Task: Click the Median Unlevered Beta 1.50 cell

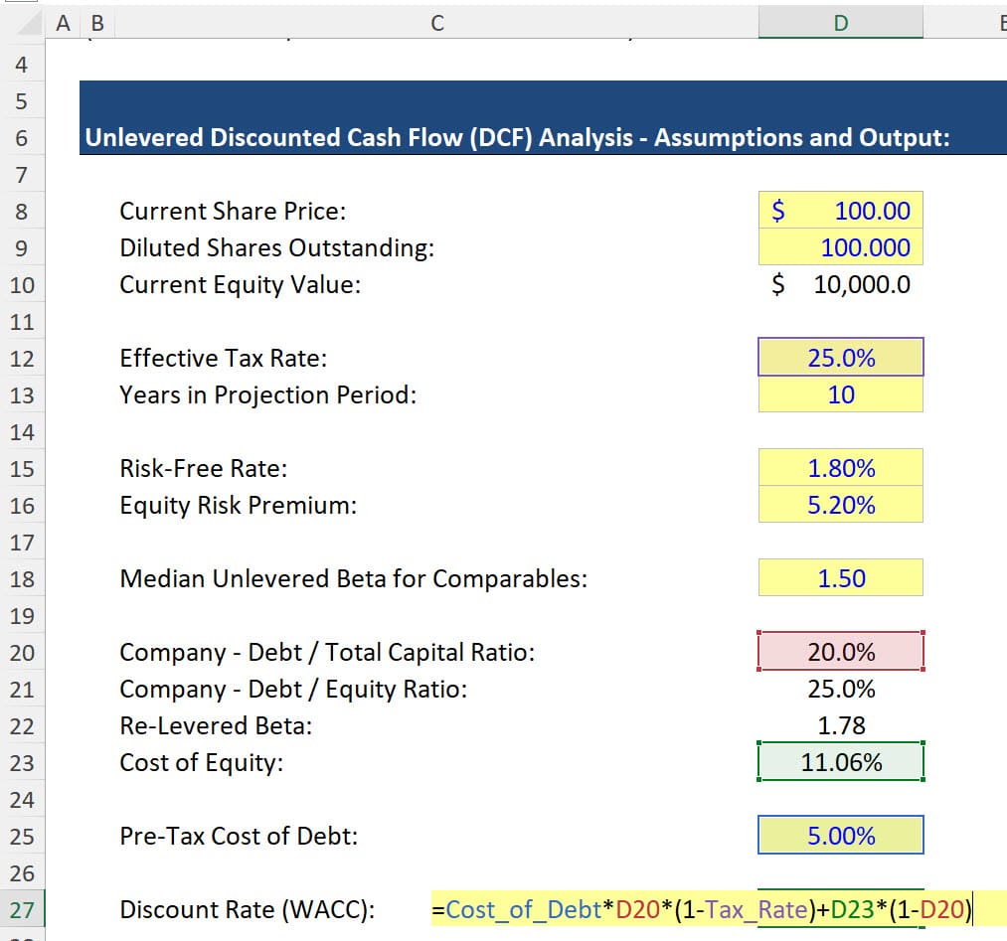Action: [x=840, y=578]
